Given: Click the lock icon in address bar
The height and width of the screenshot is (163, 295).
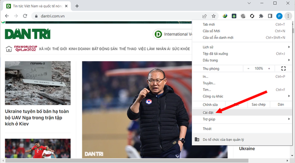Looking at the screenshot, I should (x=36, y=16).
